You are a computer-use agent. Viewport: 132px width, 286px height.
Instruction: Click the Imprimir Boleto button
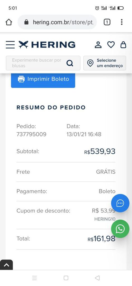[x=43, y=79]
